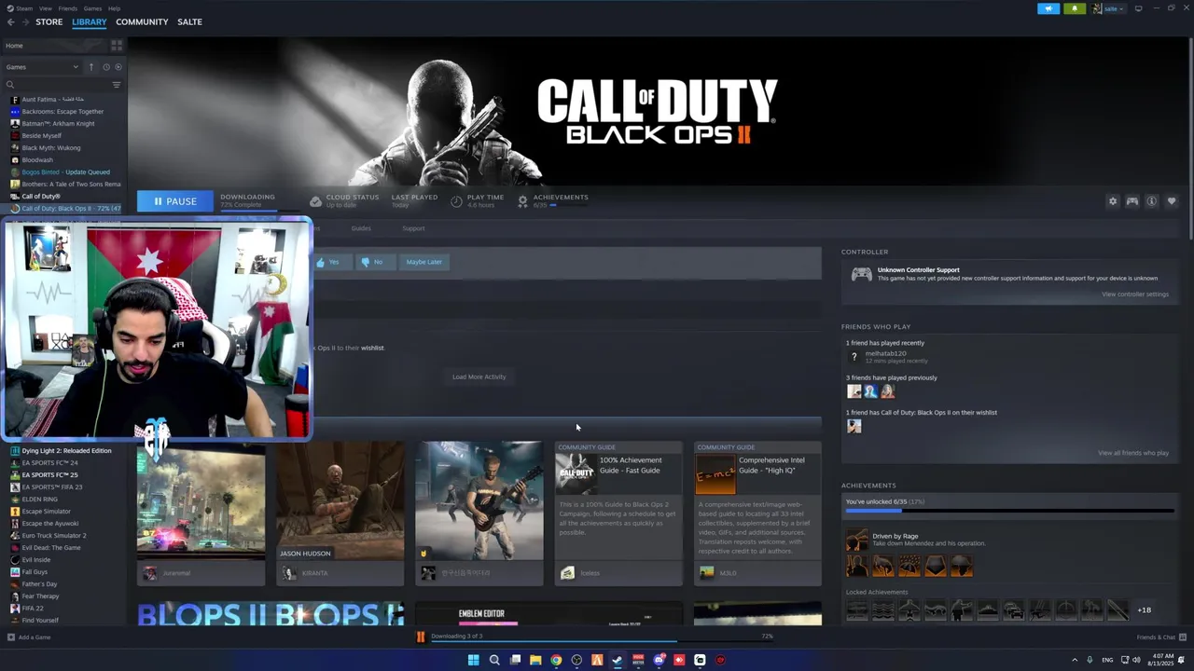Screen dimensions: 1194x671
Task: Pause the download
Action: [x=174, y=201]
